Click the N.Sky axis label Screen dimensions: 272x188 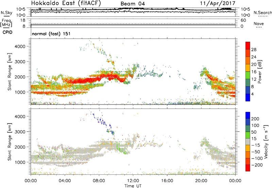6,13
